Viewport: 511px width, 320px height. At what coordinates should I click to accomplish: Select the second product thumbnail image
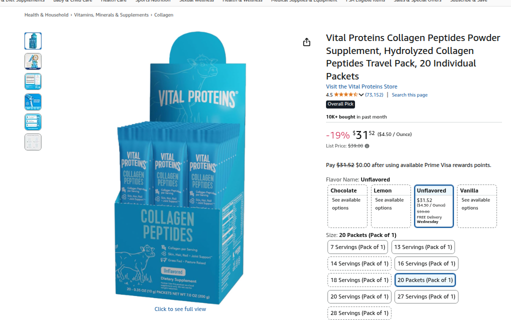pos(33,61)
